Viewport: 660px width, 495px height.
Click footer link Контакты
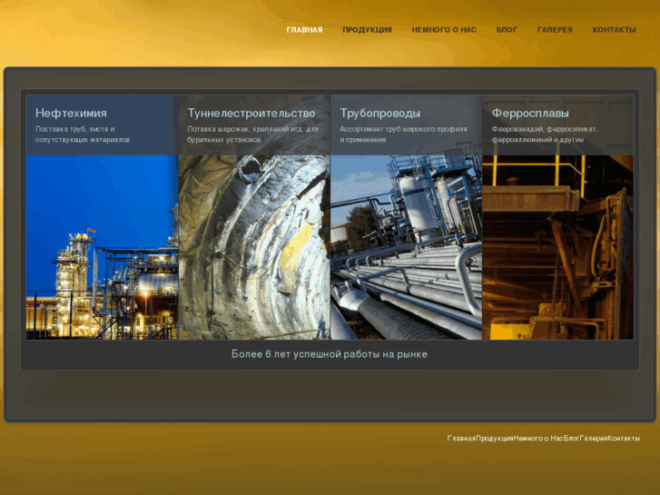624,439
